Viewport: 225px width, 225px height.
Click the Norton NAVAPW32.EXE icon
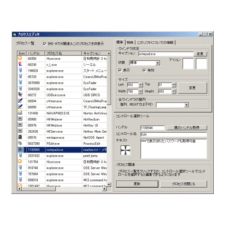20,113
